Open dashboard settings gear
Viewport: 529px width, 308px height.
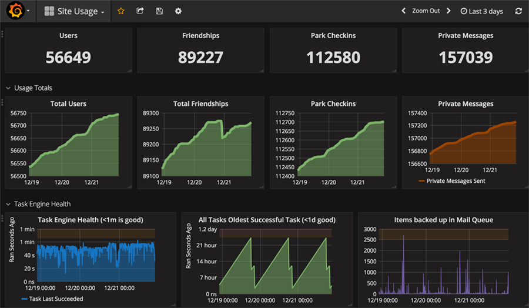pos(178,11)
